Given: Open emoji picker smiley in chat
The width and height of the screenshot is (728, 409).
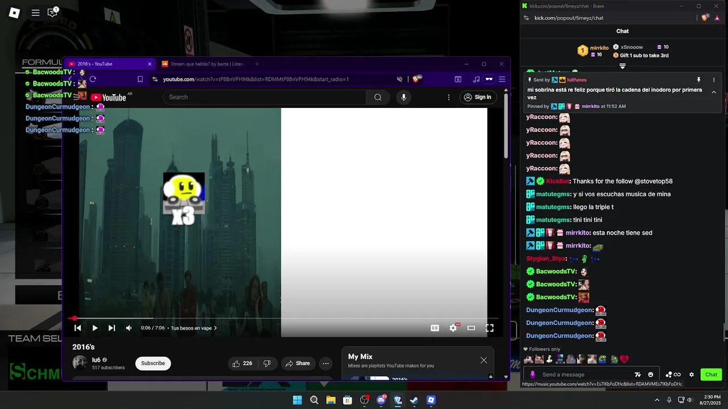Looking at the screenshot, I should click(651, 374).
